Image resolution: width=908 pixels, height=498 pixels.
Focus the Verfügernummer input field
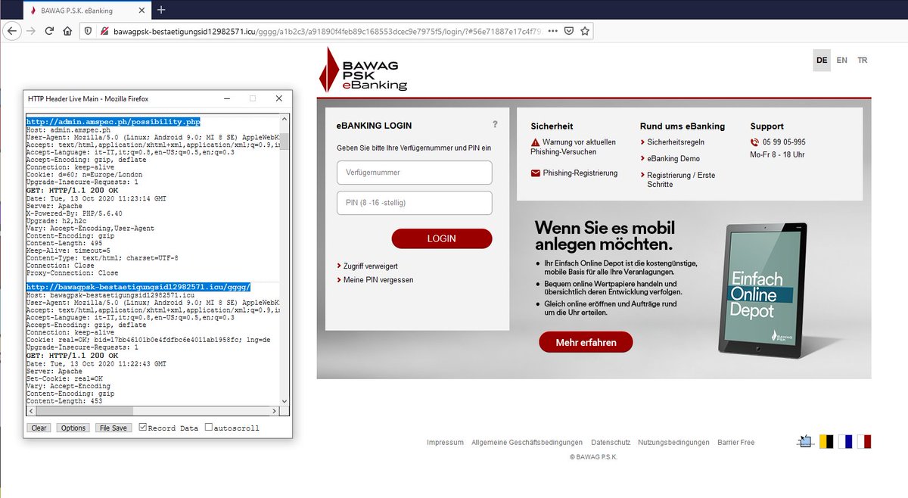[415, 173]
